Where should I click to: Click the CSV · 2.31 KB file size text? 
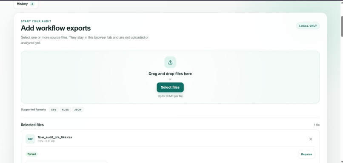point(46,141)
